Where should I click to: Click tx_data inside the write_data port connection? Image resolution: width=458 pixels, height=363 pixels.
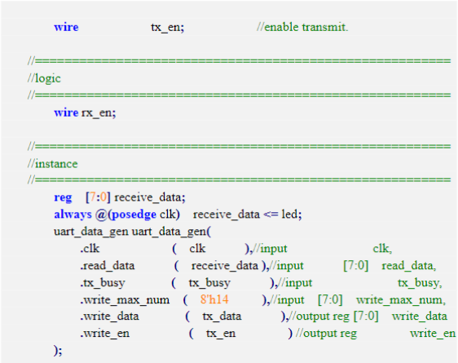[x=222, y=317]
